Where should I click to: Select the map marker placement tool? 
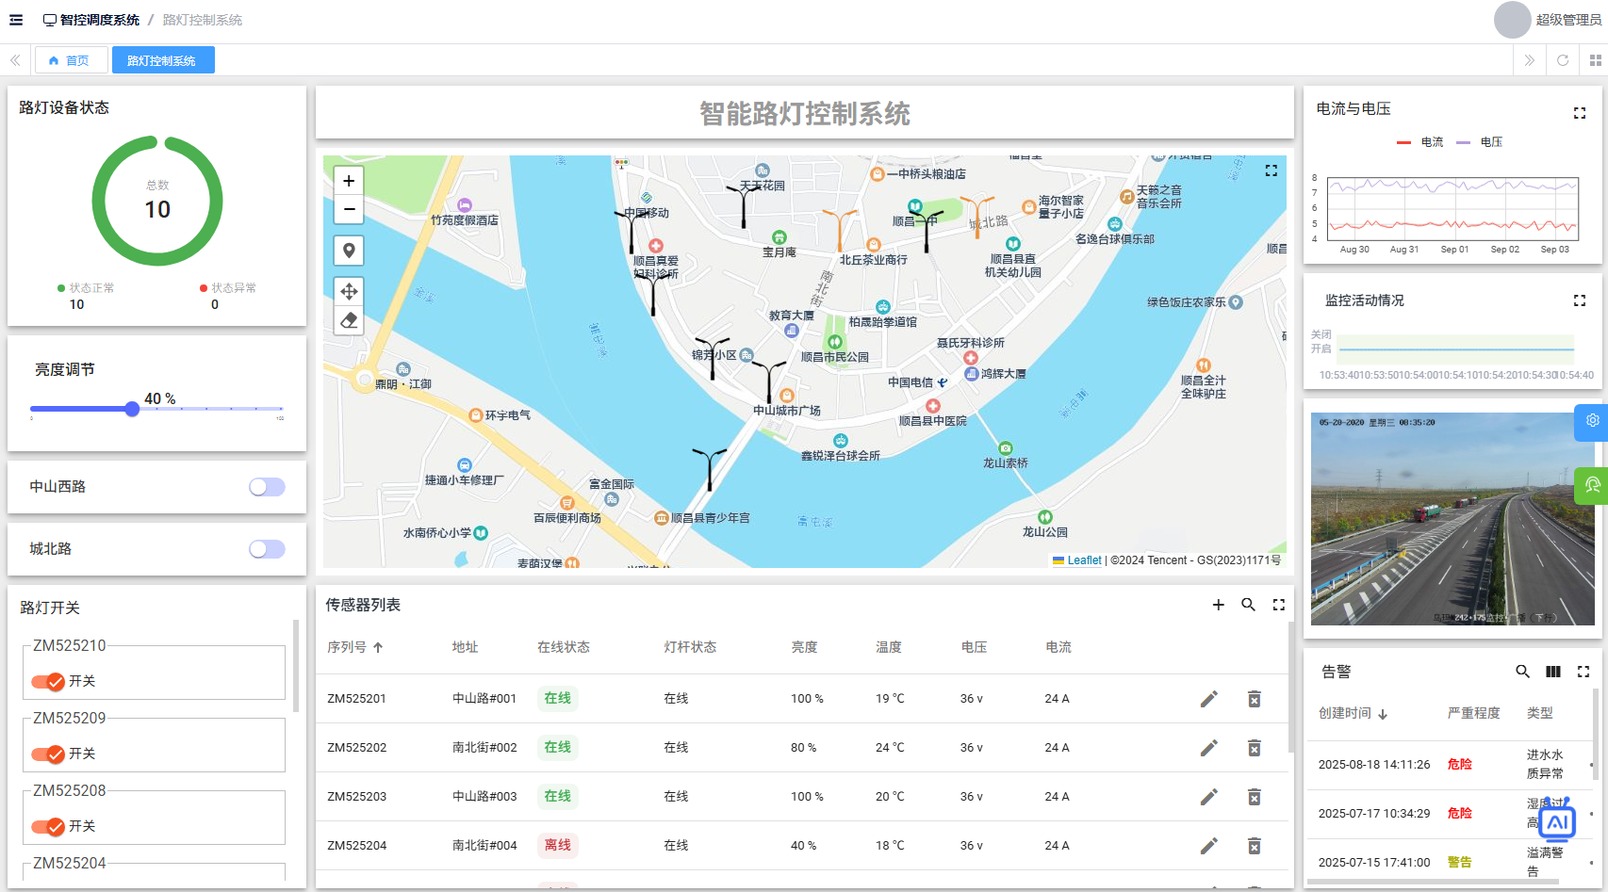[349, 251]
